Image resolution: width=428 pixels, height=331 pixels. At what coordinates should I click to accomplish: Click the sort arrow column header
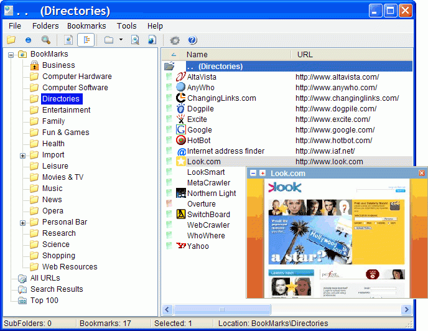coord(174,55)
